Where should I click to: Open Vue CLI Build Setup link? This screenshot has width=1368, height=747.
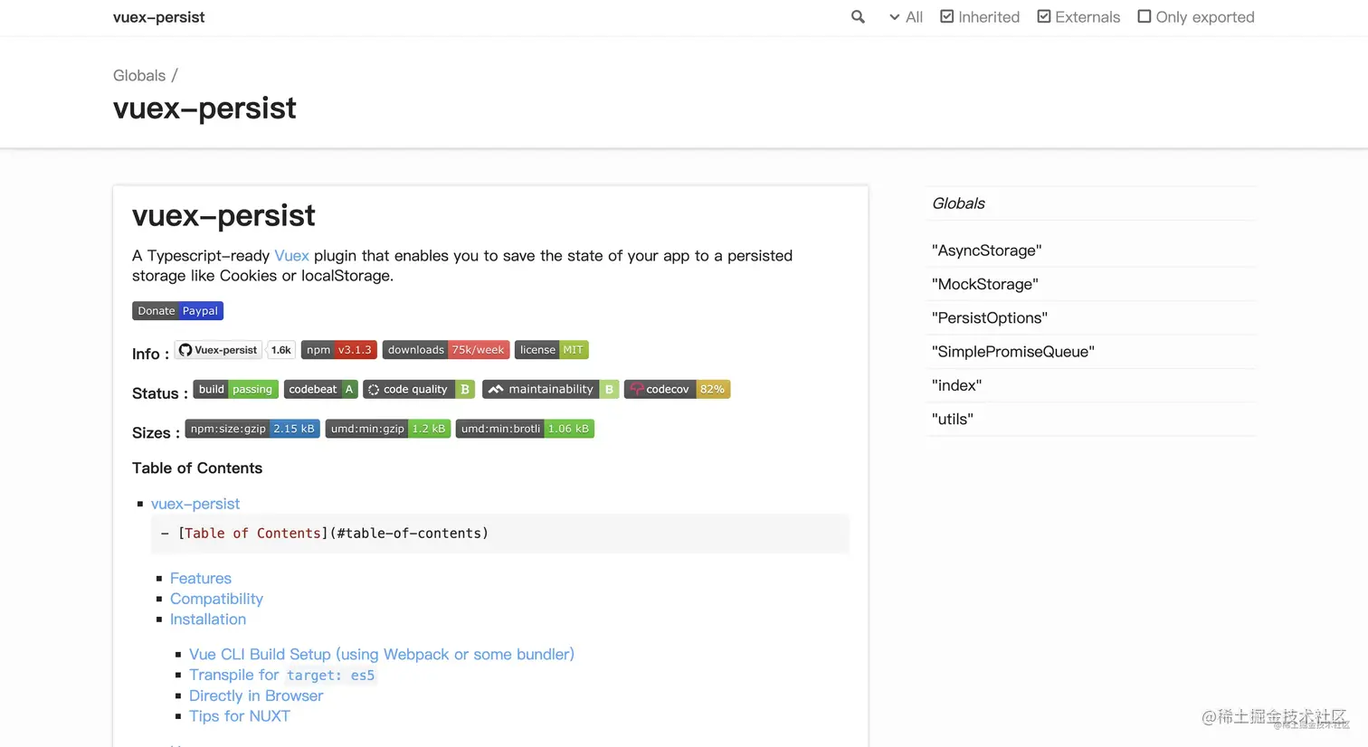coord(382,655)
